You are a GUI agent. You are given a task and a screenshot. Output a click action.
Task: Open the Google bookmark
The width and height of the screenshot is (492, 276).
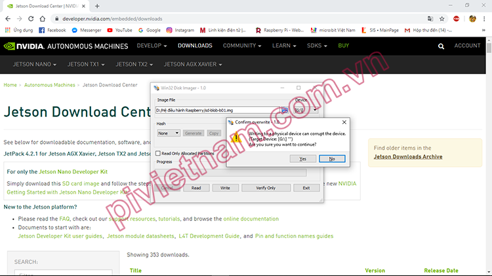tap(150, 30)
